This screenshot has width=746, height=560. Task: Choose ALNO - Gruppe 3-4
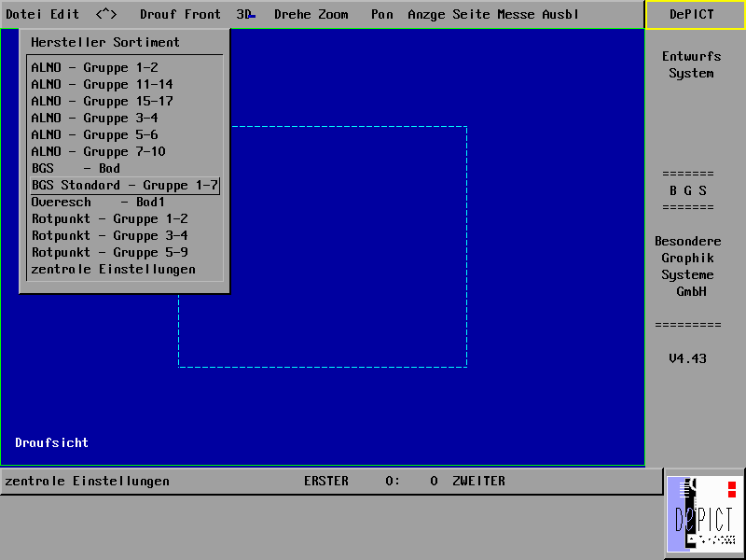125,118
